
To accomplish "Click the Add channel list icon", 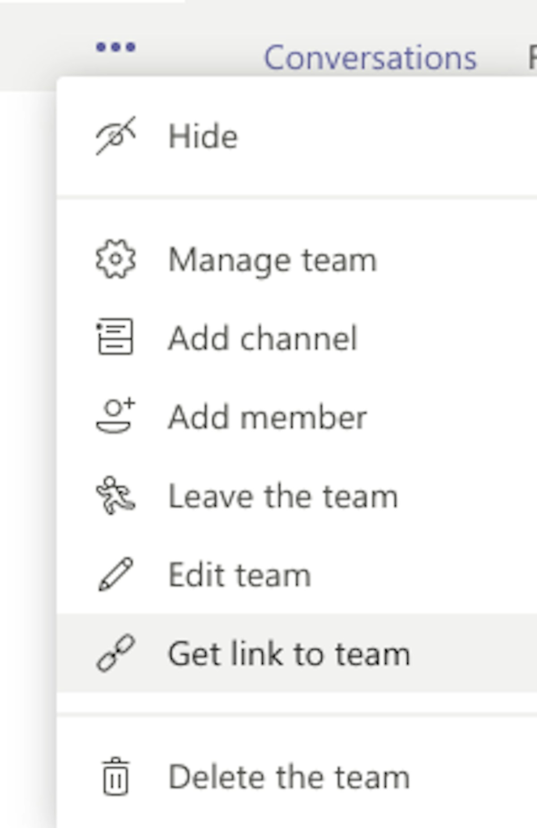I will 115,337.
